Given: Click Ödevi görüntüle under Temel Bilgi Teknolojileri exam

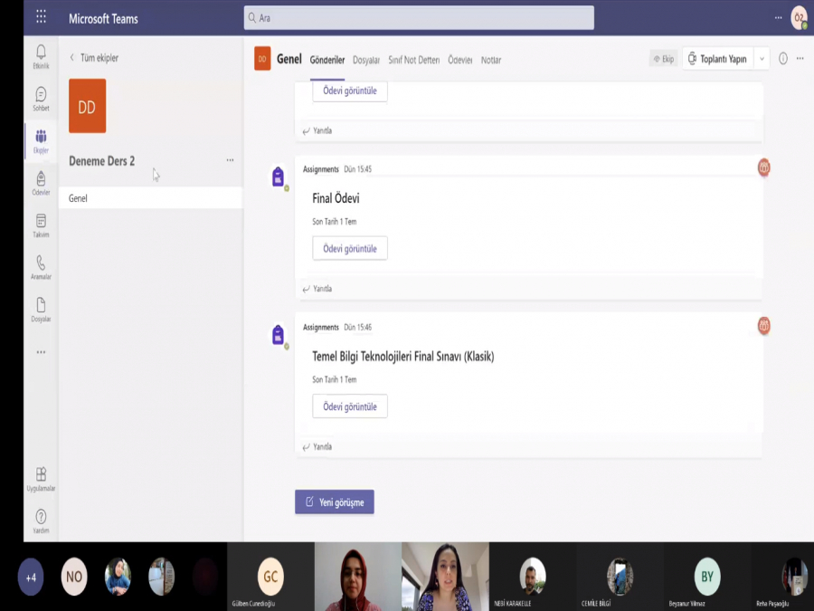Looking at the screenshot, I should (x=350, y=406).
